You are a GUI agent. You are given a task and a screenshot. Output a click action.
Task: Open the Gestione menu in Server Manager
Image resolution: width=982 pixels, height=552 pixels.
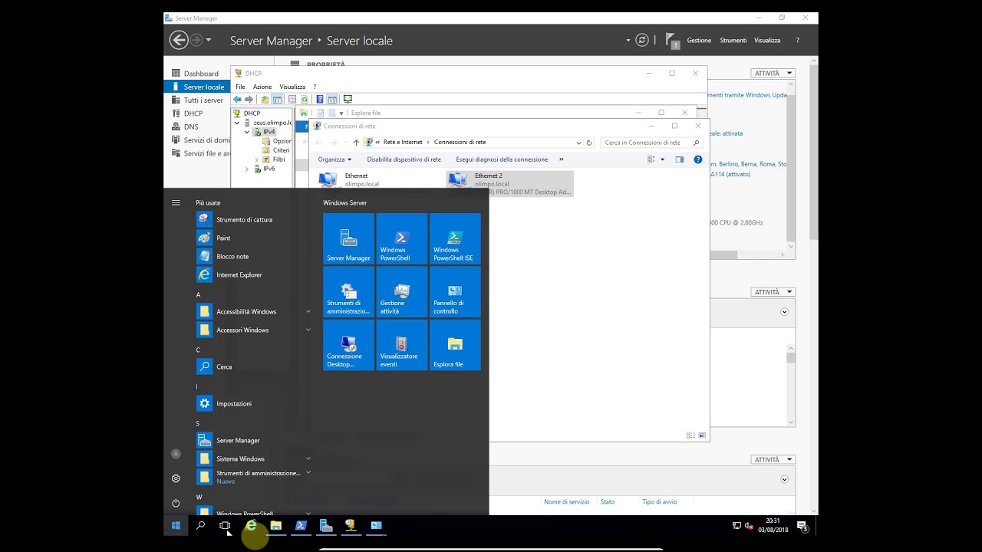[699, 40]
